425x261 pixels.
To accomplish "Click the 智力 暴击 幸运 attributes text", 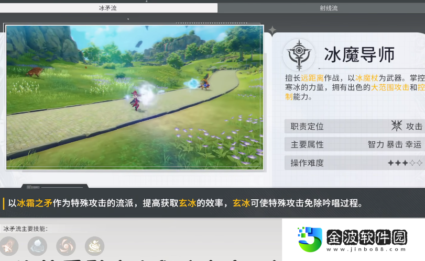I will coord(395,144).
